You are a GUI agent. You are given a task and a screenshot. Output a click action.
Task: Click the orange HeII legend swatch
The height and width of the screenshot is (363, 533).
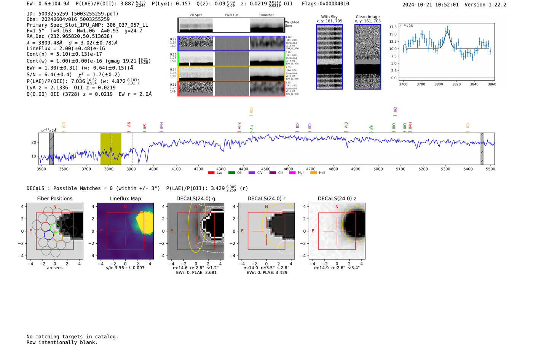tap(313, 173)
